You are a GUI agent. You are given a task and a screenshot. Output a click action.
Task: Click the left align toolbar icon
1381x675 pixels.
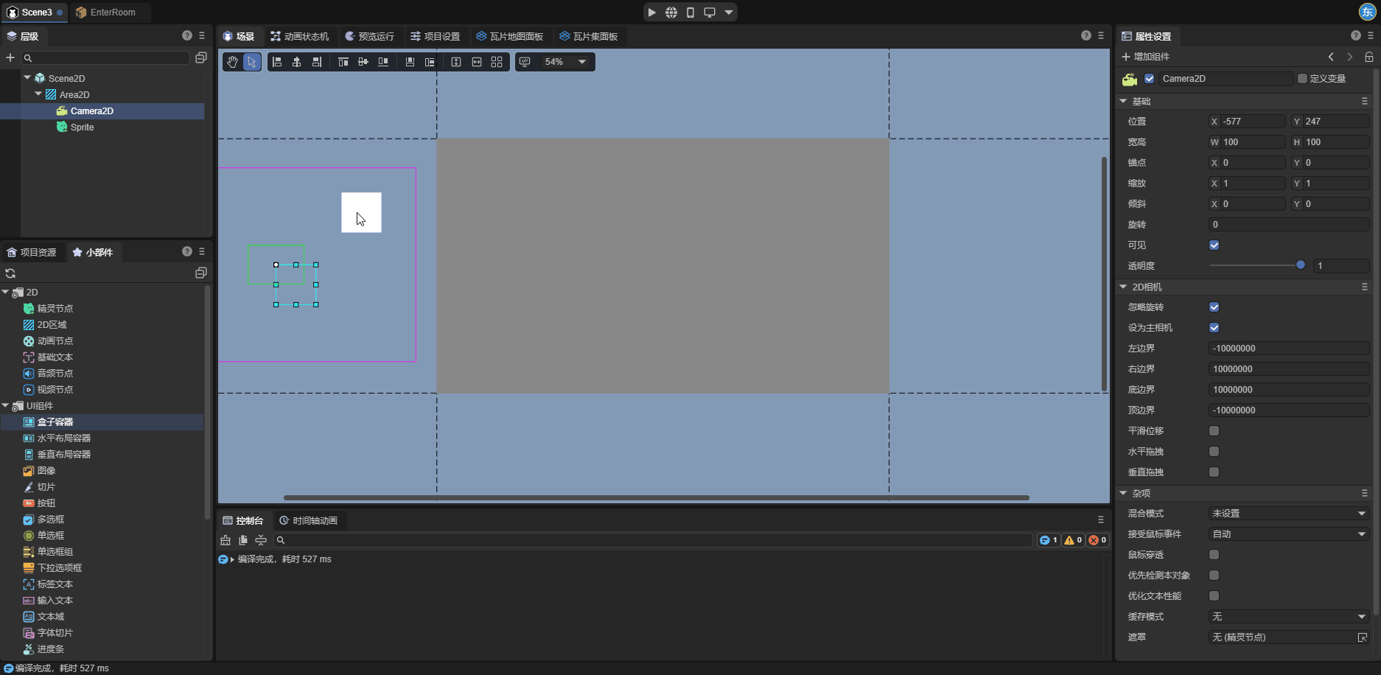pos(277,62)
